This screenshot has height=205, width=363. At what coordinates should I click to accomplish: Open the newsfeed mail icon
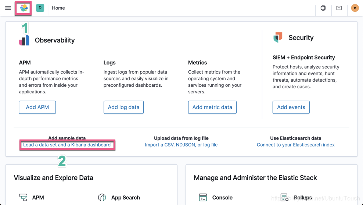click(x=339, y=8)
